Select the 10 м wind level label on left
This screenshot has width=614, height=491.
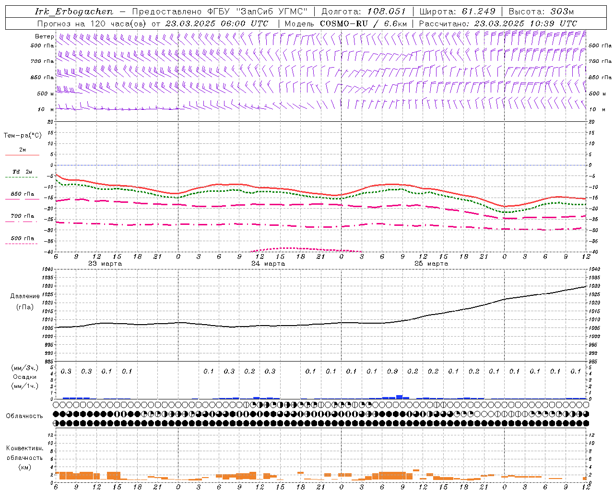(x=46, y=109)
